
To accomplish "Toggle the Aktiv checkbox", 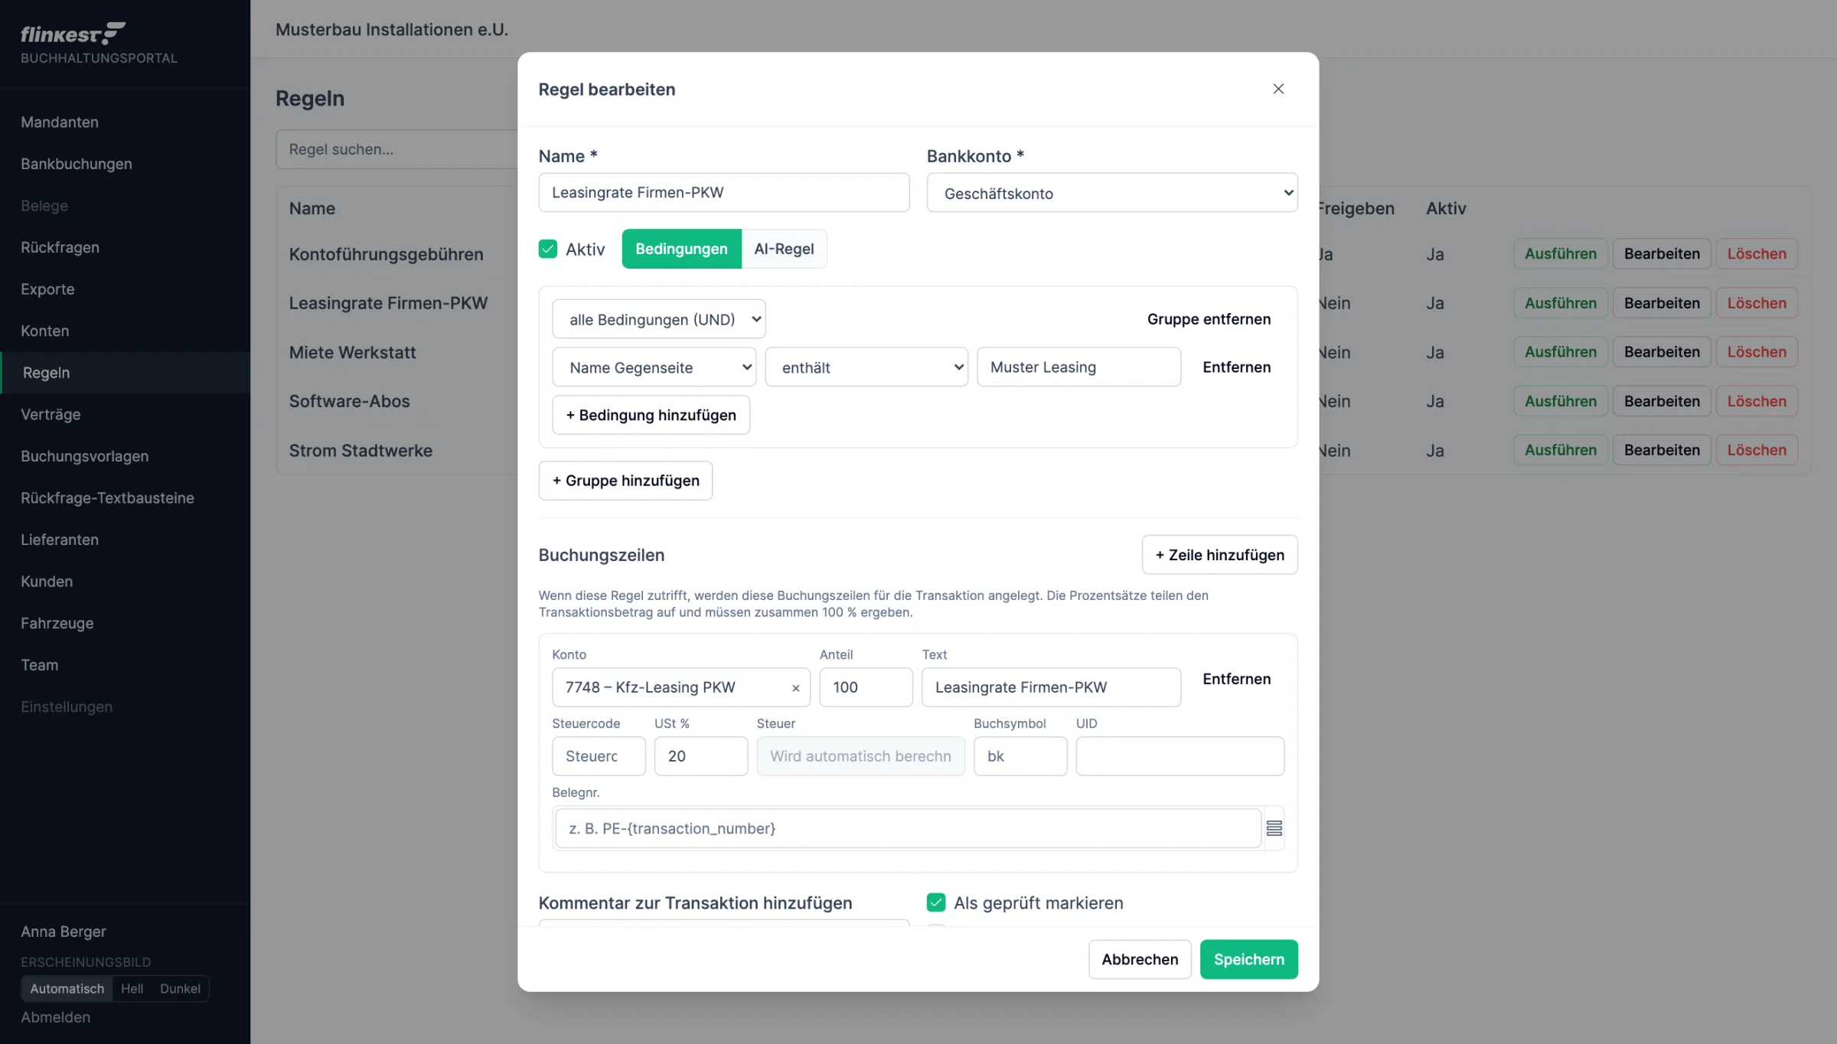I will (x=548, y=249).
